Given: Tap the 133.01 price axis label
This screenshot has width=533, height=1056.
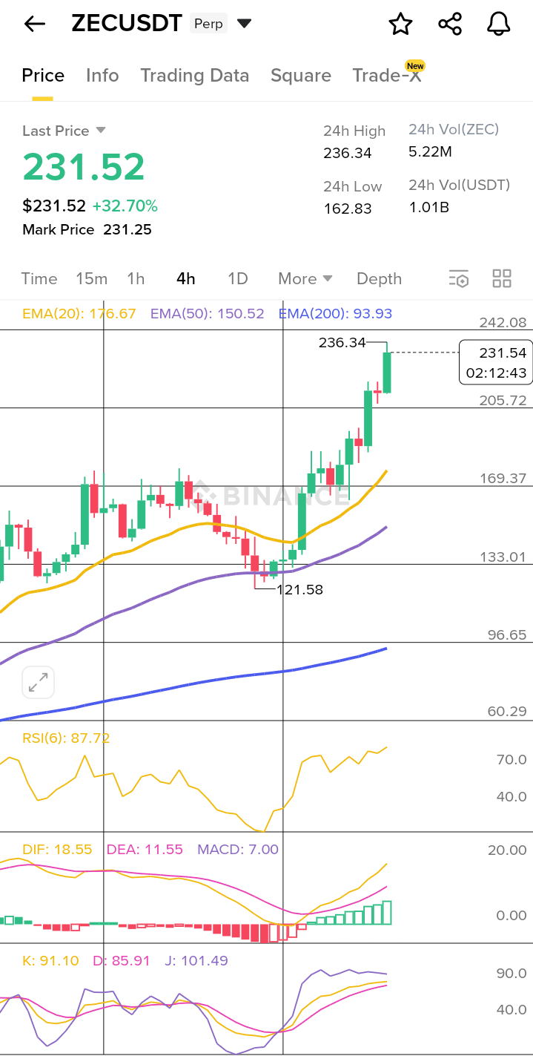Looking at the screenshot, I should 503,557.
